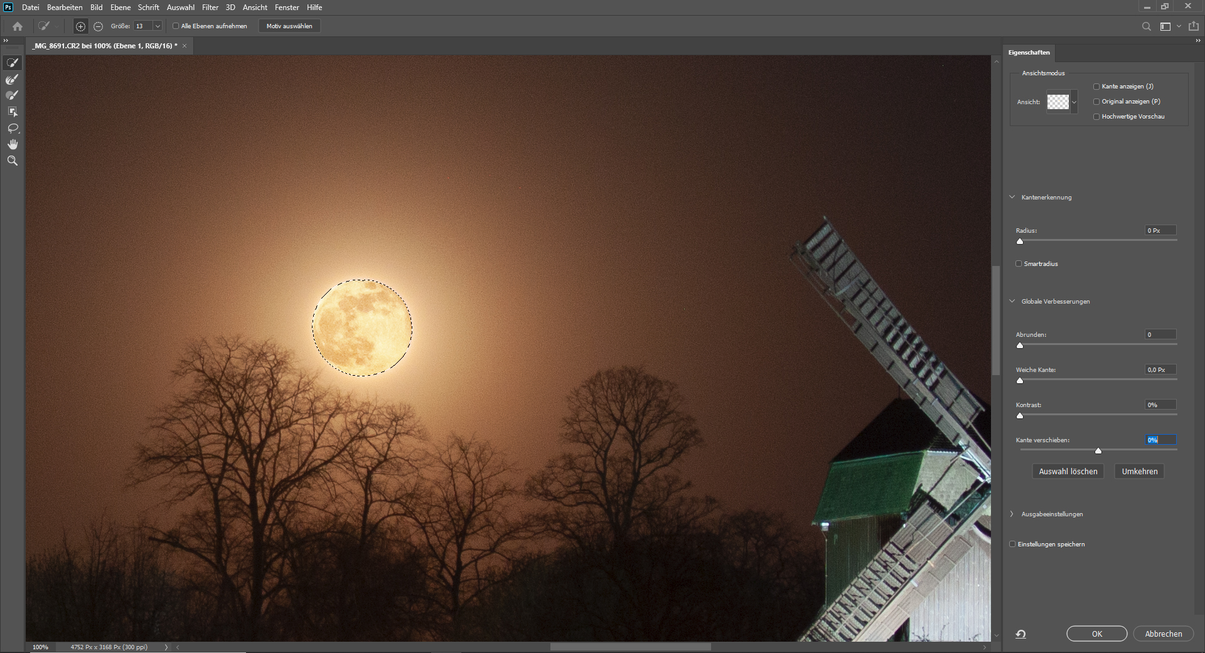Click the Ansicht preview thumbnail
Viewport: 1205px width, 653px height.
pos(1058,102)
